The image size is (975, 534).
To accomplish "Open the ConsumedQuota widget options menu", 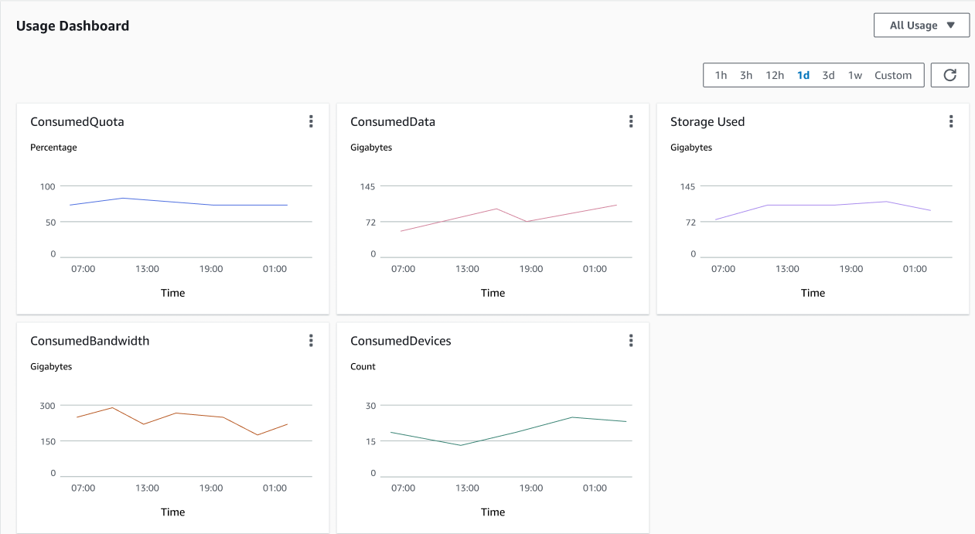I will pos(311,121).
